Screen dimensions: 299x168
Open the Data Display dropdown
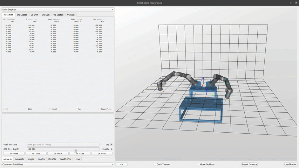[x=58, y=9]
